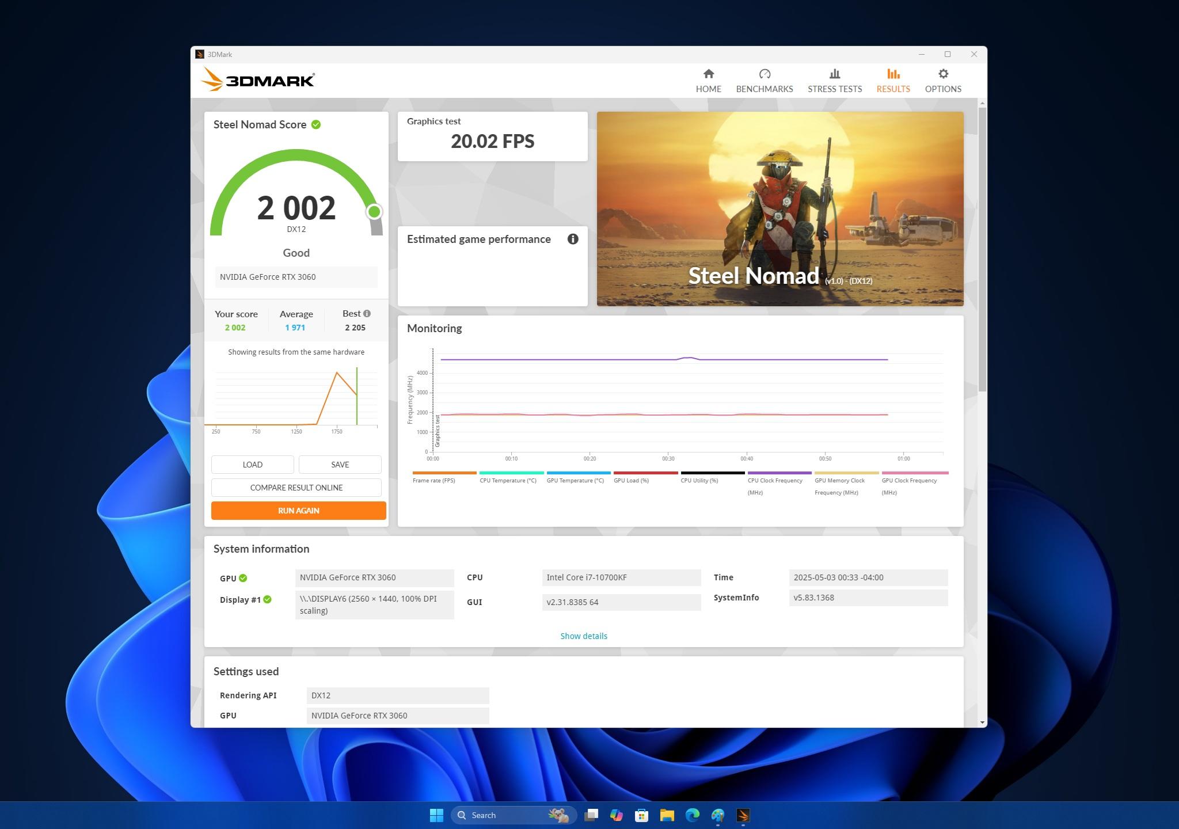Click the green score validation checkmark
This screenshot has height=829, width=1179.
tap(316, 124)
